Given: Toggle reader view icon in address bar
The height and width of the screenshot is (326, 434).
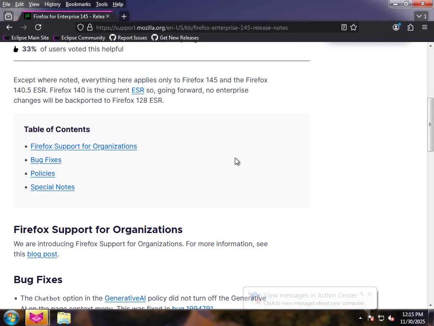Looking at the screenshot, I should [344, 27].
